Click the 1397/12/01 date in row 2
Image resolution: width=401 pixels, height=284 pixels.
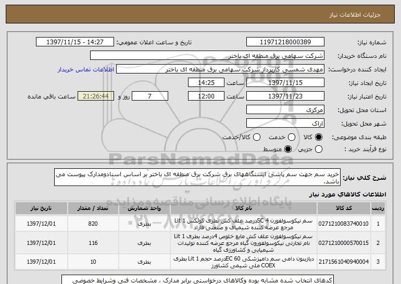tap(41, 243)
